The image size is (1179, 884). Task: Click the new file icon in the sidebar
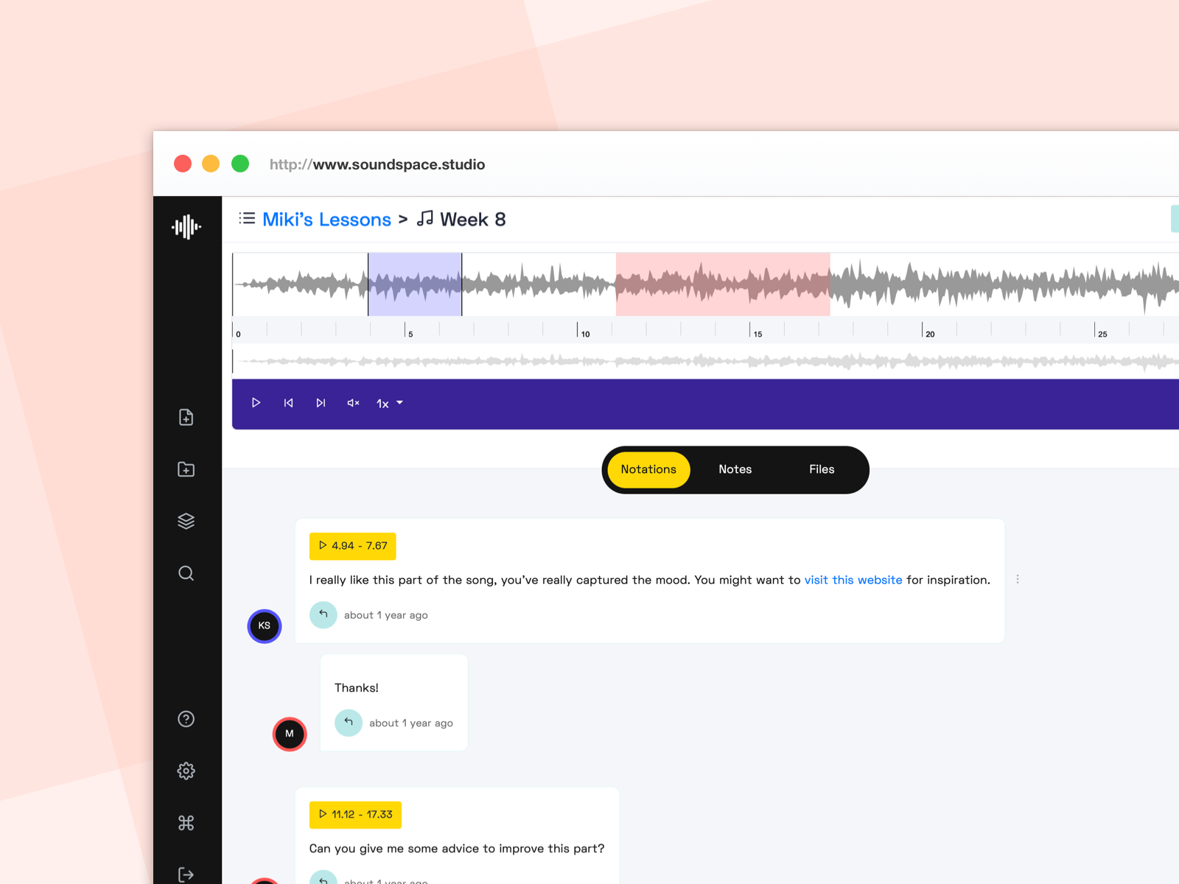186,418
